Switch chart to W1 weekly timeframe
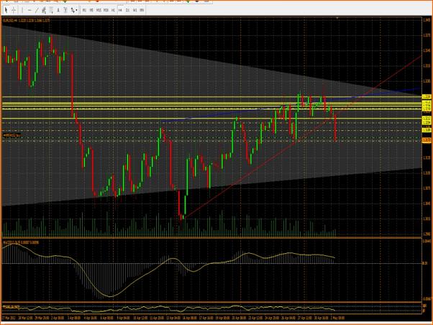 [135, 10]
